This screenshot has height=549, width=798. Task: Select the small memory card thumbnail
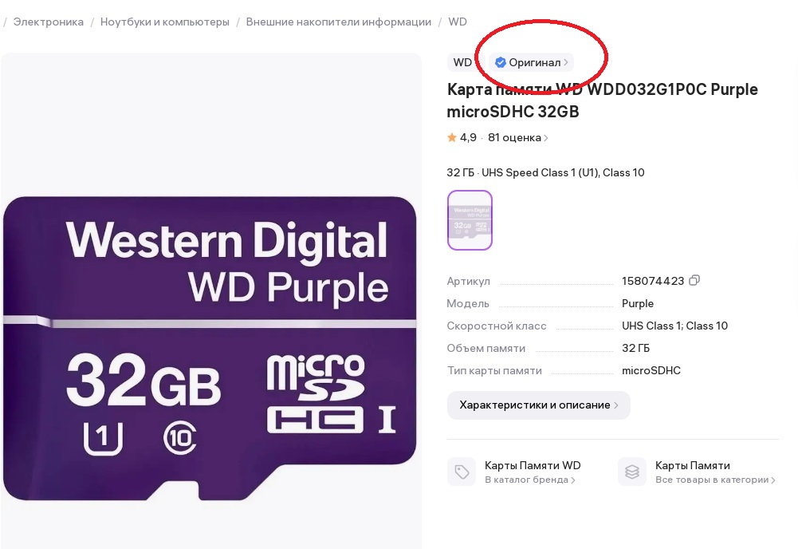click(x=470, y=220)
